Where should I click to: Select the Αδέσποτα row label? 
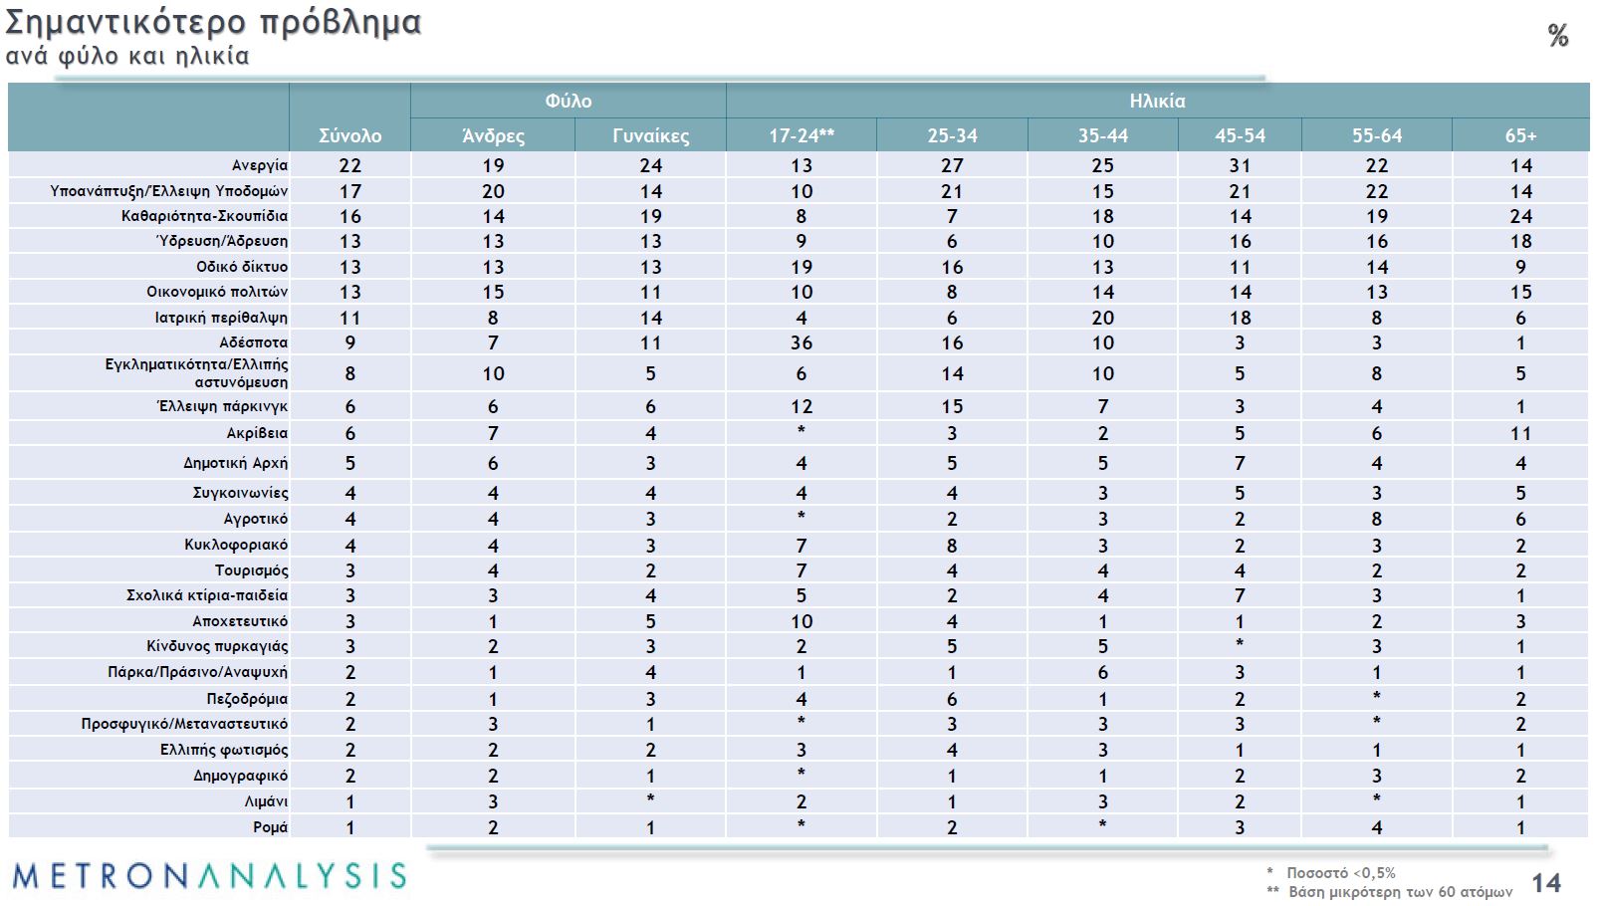tap(254, 342)
